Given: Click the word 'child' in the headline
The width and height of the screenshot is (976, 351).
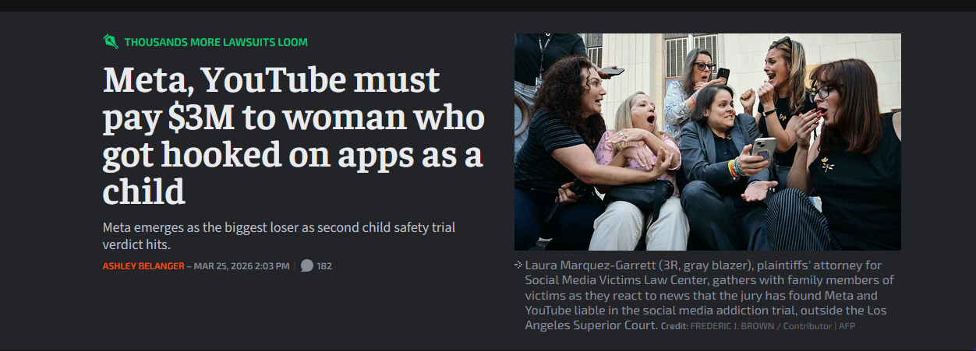Looking at the screenshot, I should pos(144,191).
